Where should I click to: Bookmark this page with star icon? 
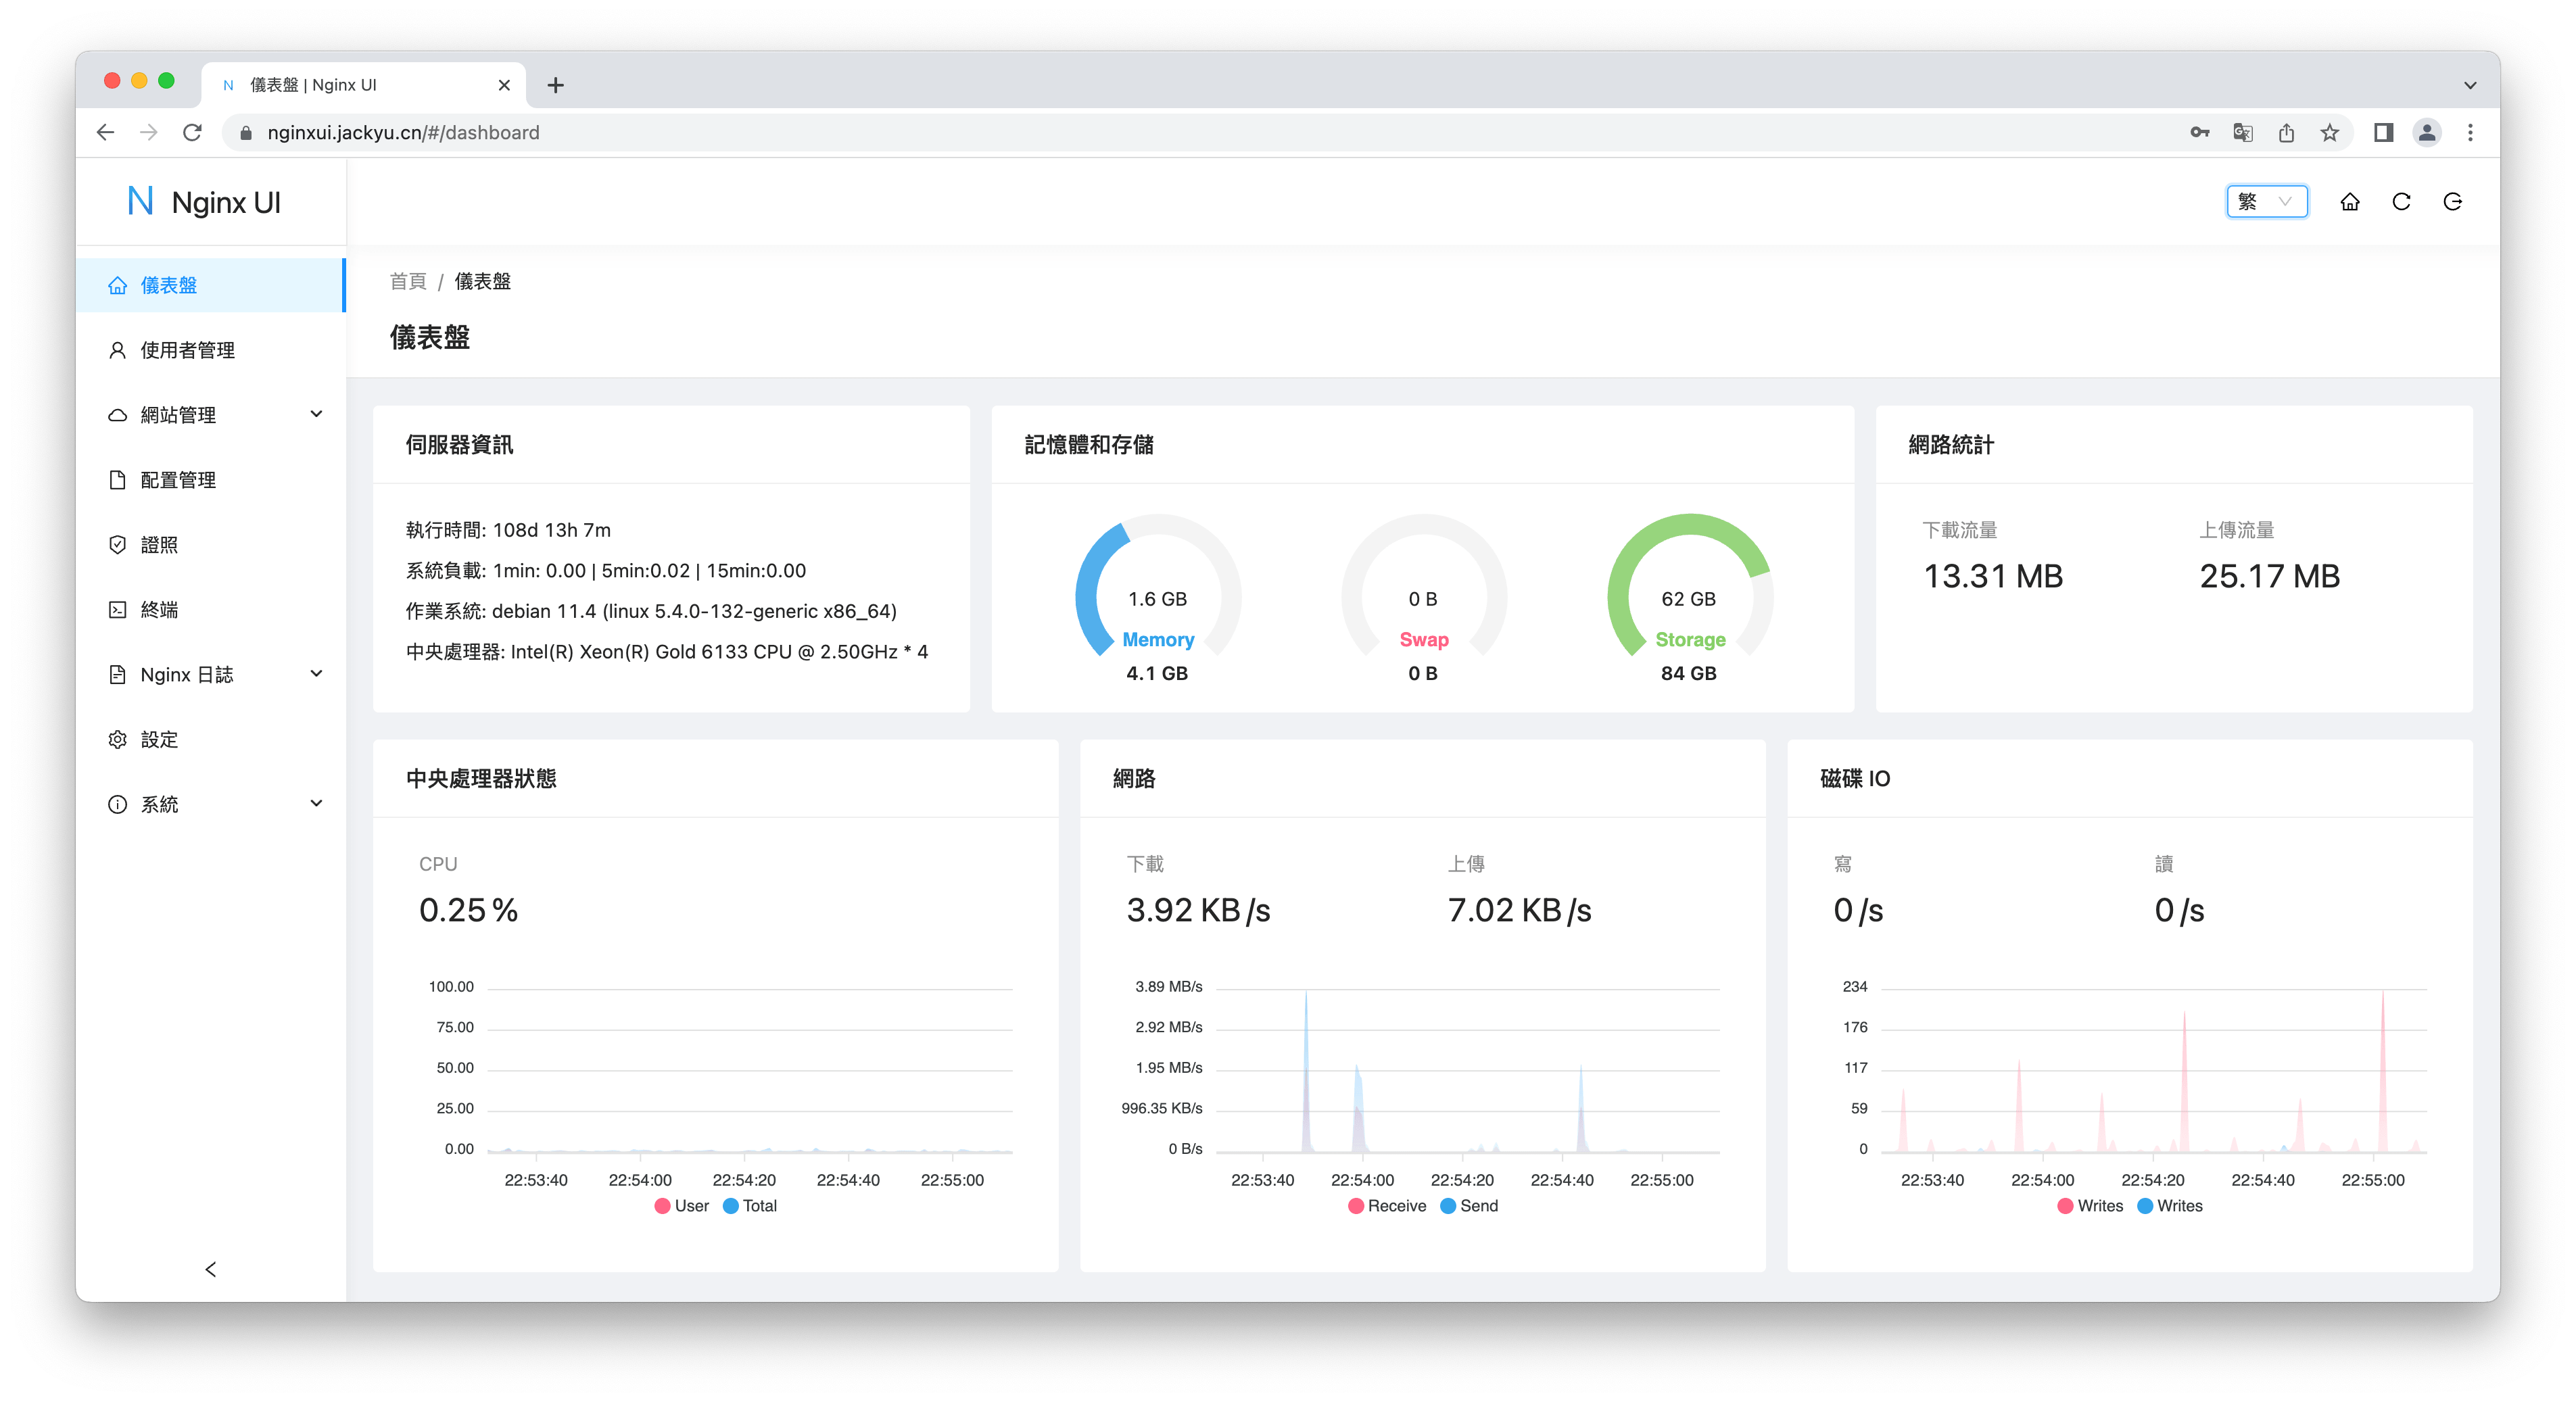(x=2329, y=133)
